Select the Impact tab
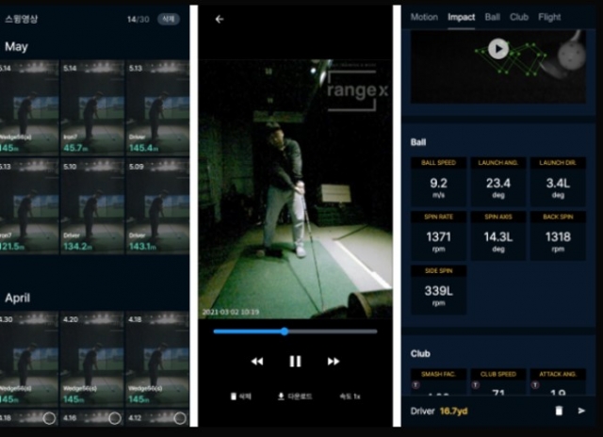Screen dimensions: 603x437 (461, 17)
